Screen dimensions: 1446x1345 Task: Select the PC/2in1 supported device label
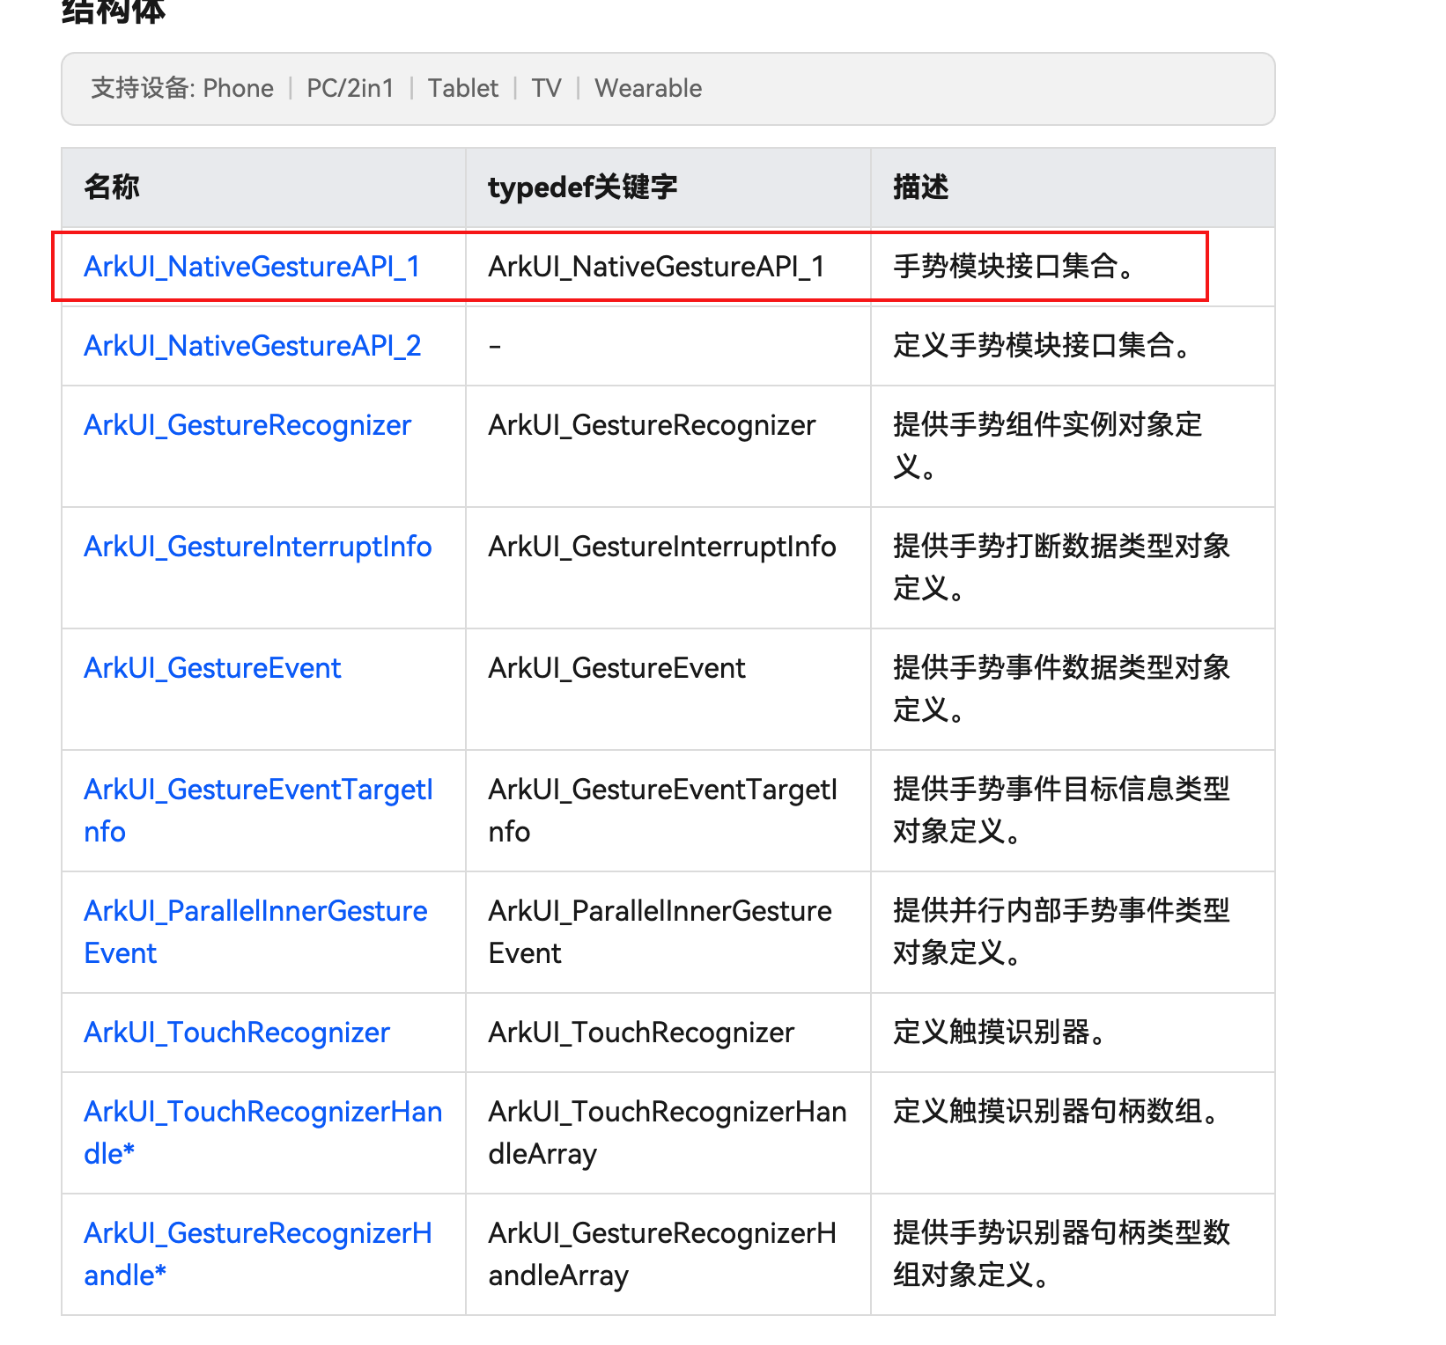[350, 88]
